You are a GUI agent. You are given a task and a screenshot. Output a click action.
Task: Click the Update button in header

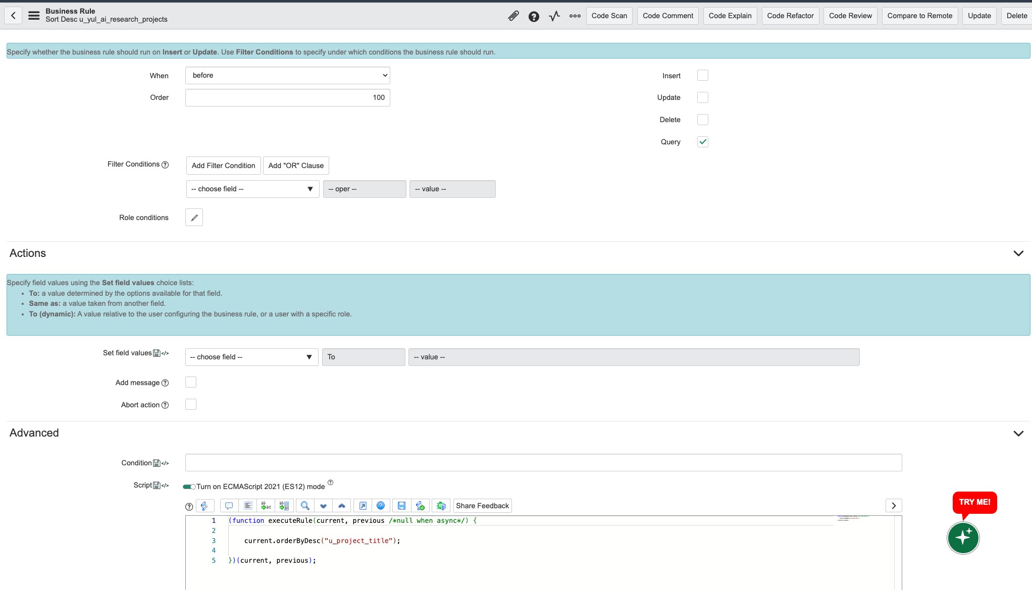click(979, 16)
